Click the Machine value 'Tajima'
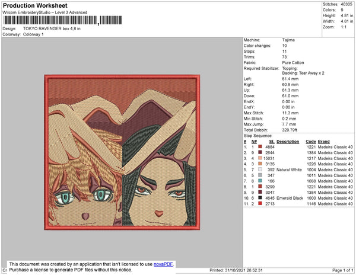This screenshot has height=275, width=356. coord(288,40)
